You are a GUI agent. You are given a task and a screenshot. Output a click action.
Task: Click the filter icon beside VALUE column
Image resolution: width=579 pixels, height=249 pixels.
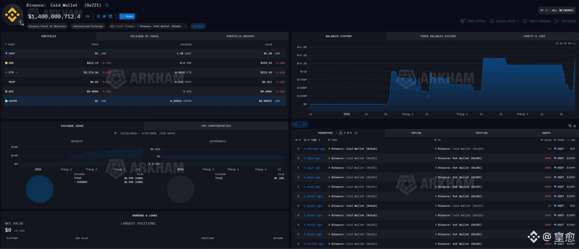541,140
